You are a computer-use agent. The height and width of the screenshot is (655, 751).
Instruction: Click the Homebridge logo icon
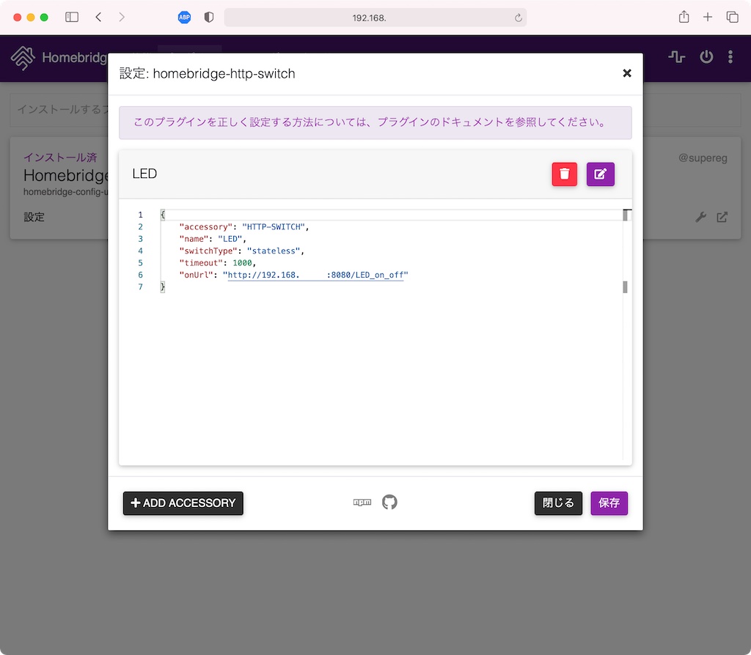23,58
